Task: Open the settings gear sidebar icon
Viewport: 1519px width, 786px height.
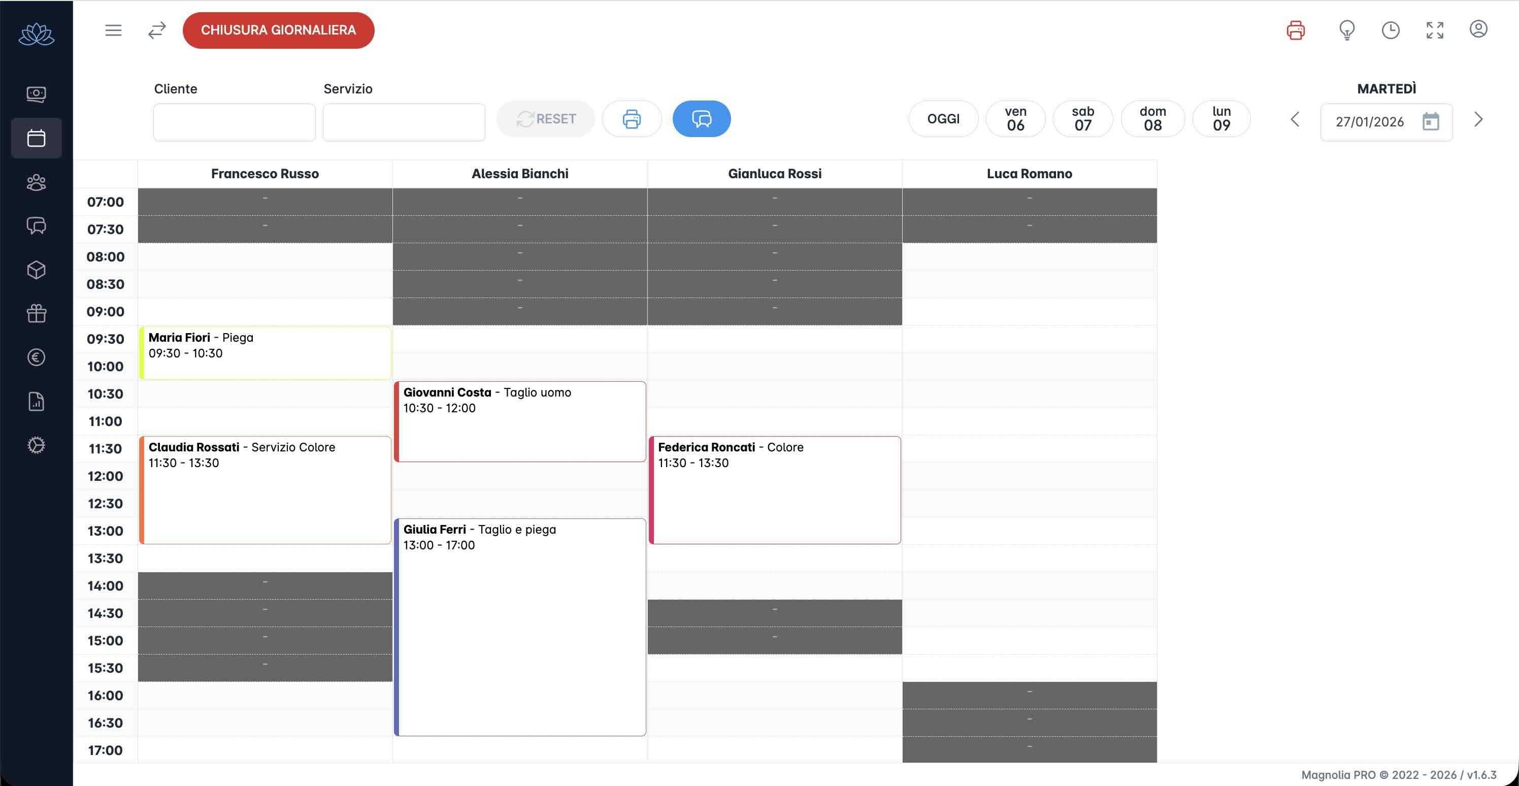Action: click(36, 445)
